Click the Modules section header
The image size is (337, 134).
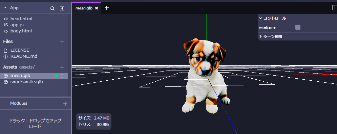[19, 103]
